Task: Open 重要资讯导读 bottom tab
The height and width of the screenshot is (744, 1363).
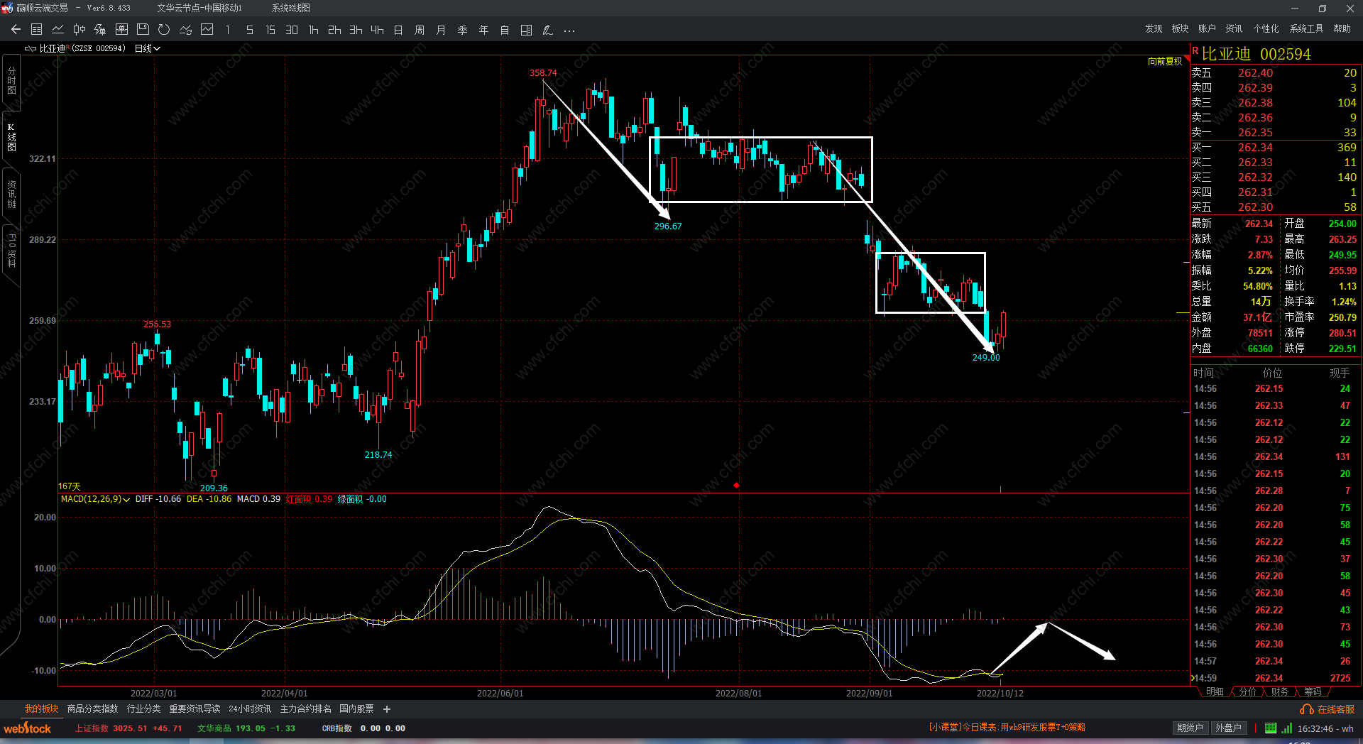Action: 195,709
